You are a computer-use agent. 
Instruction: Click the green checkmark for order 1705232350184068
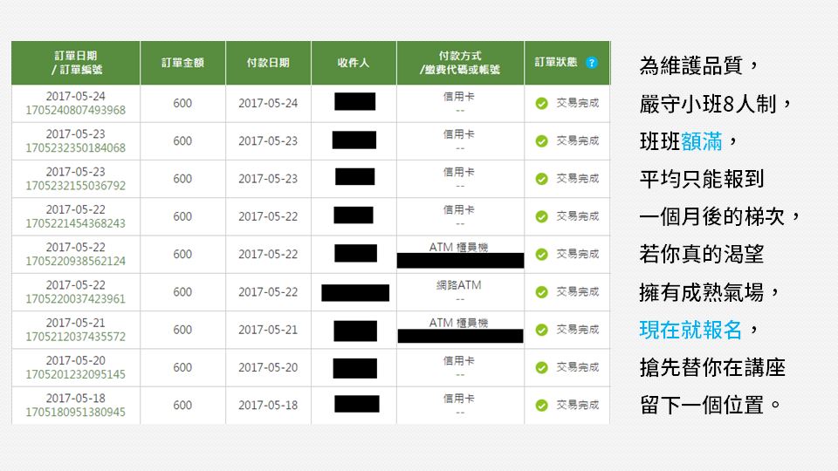(541, 141)
